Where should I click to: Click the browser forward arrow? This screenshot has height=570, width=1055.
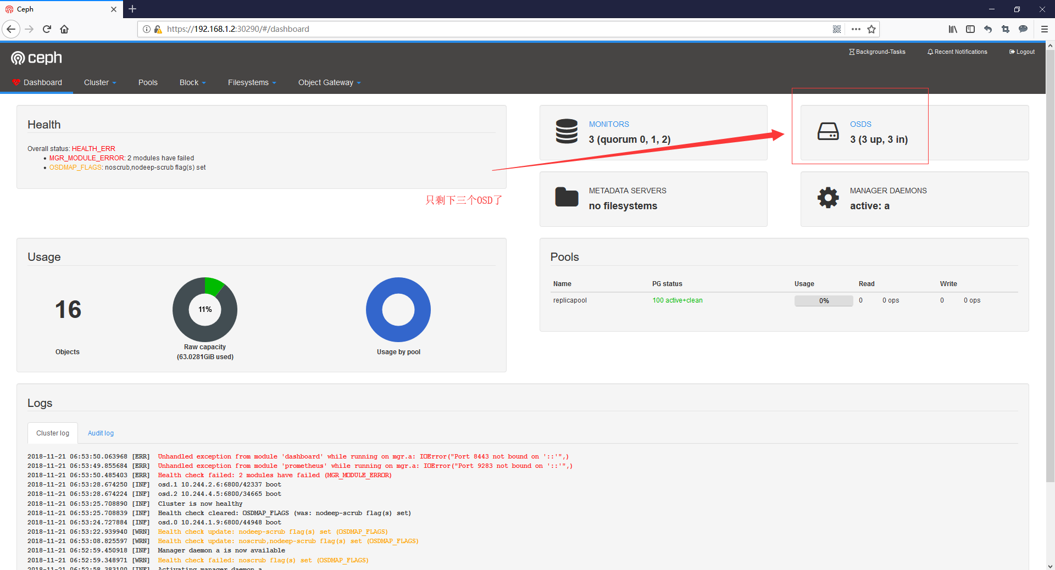coord(29,29)
